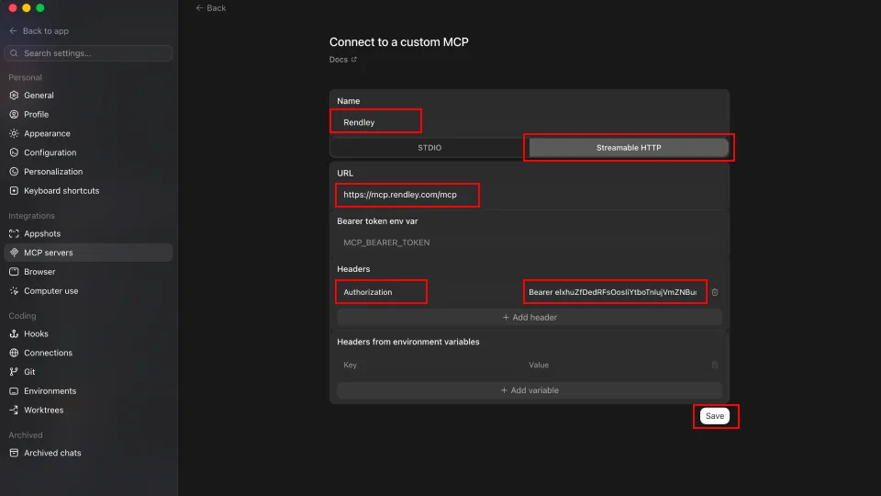
Task: Open the Hooks settings page
Action: point(88,333)
